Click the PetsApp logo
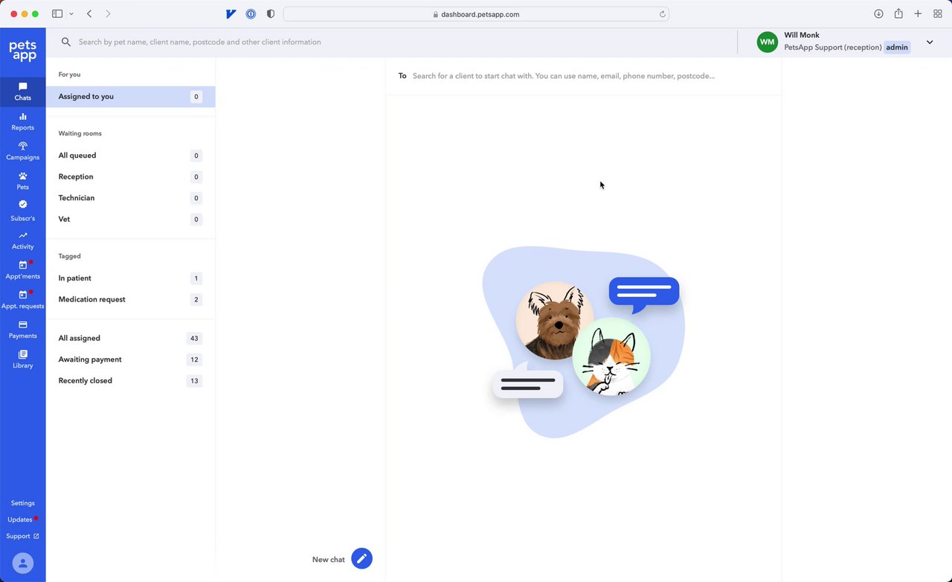Viewport: 952px width, 582px height. pos(22,51)
